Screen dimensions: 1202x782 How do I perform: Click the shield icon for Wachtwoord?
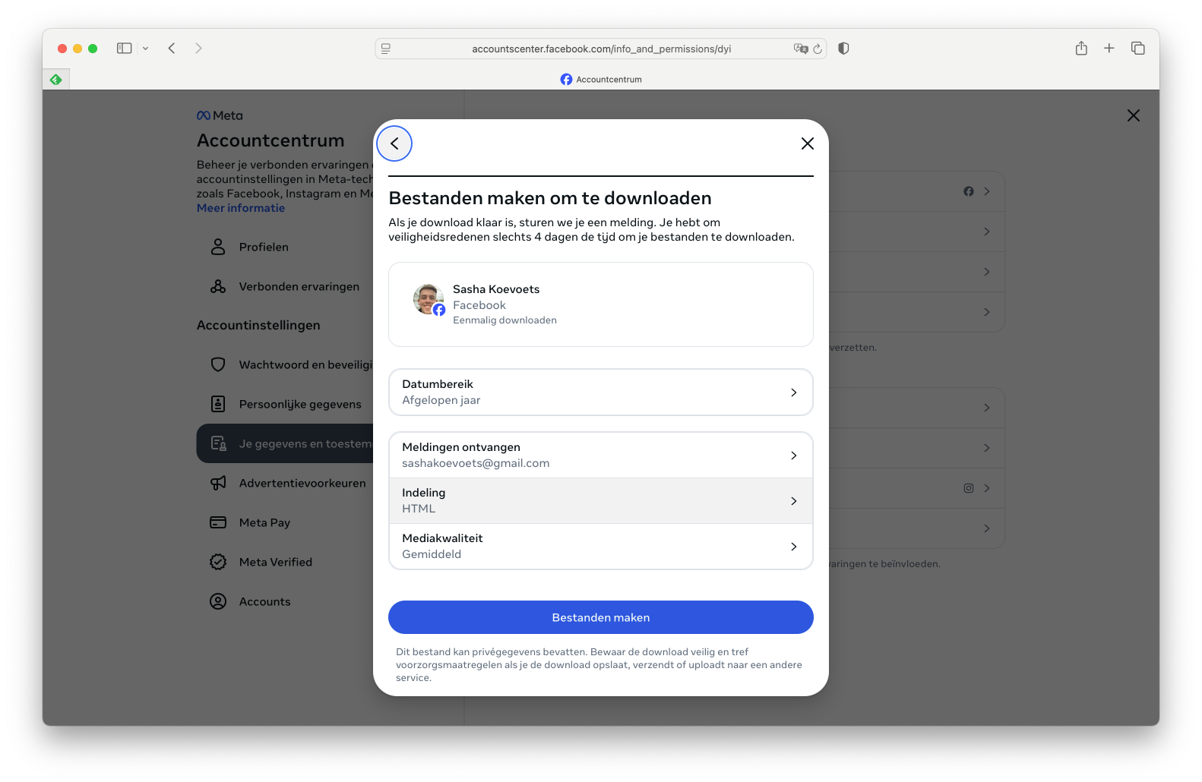pos(218,364)
